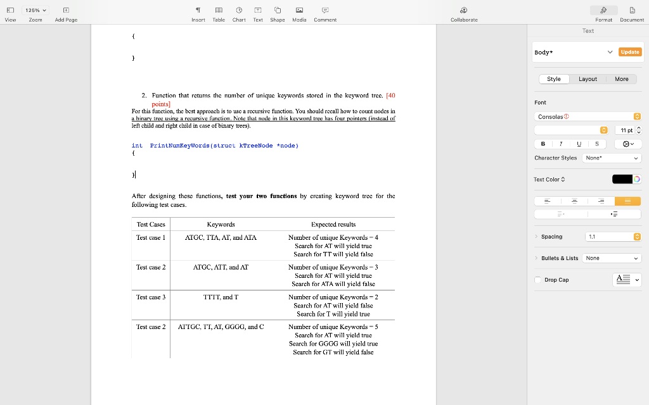Image resolution: width=649 pixels, height=405 pixels.
Task: Insert a Shape using the toolbar icon
Action: point(277,13)
